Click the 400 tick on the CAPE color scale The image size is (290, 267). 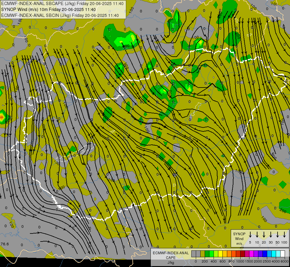coord(214,261)
